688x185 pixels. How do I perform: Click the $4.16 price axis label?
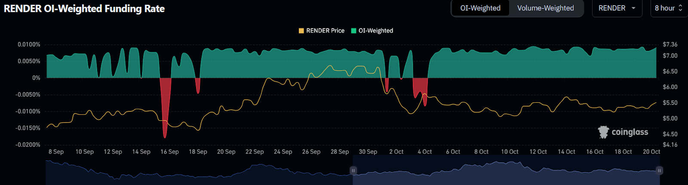[x=670, y=145]
